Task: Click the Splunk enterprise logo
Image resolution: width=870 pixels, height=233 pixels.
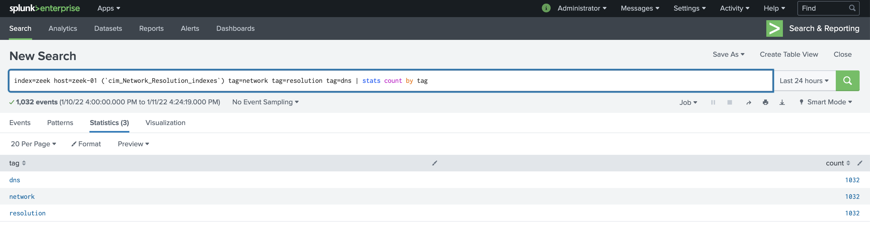Action: tap(45, 8)
